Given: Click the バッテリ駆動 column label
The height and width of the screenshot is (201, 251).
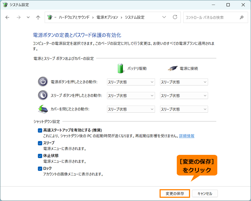Looking at the screenshot, I should coord(137,68).
